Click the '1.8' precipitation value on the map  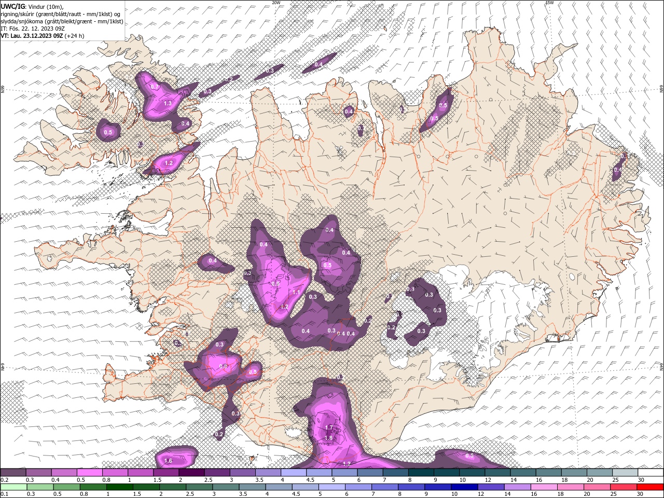[x=328, y=438]
